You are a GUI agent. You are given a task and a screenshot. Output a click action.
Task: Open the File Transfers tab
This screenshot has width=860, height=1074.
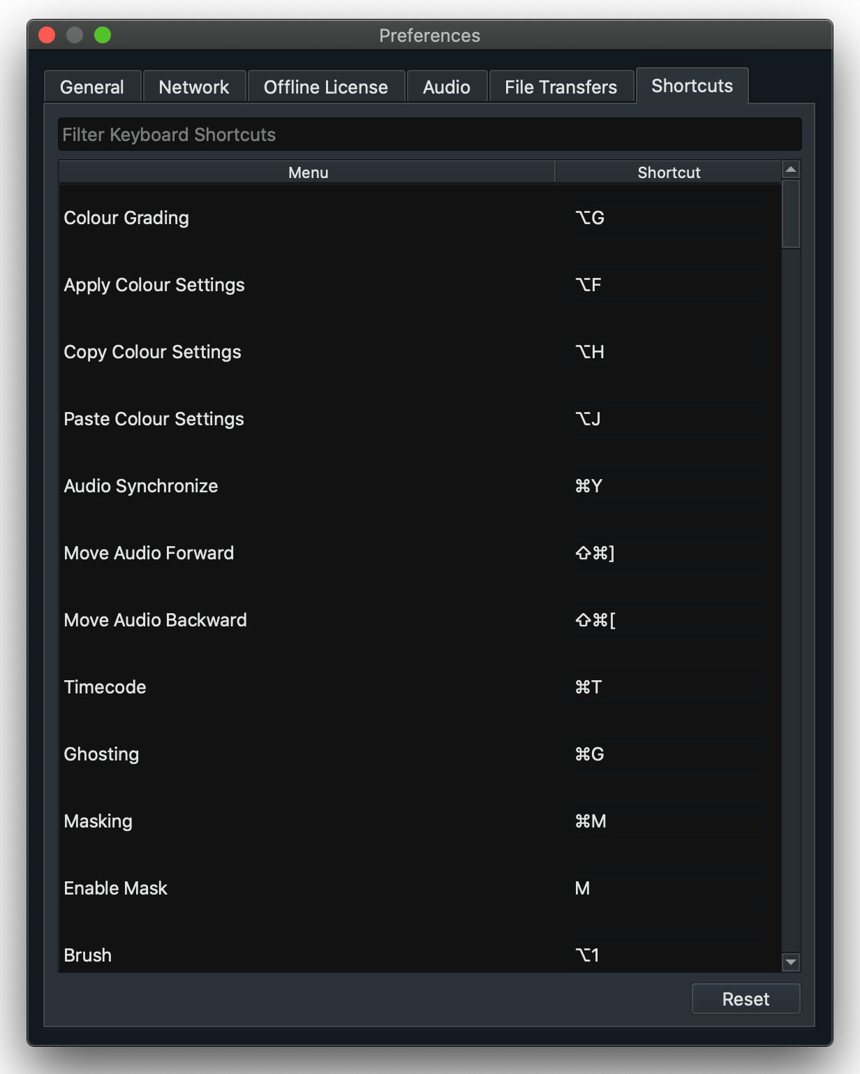coord(561,87)
